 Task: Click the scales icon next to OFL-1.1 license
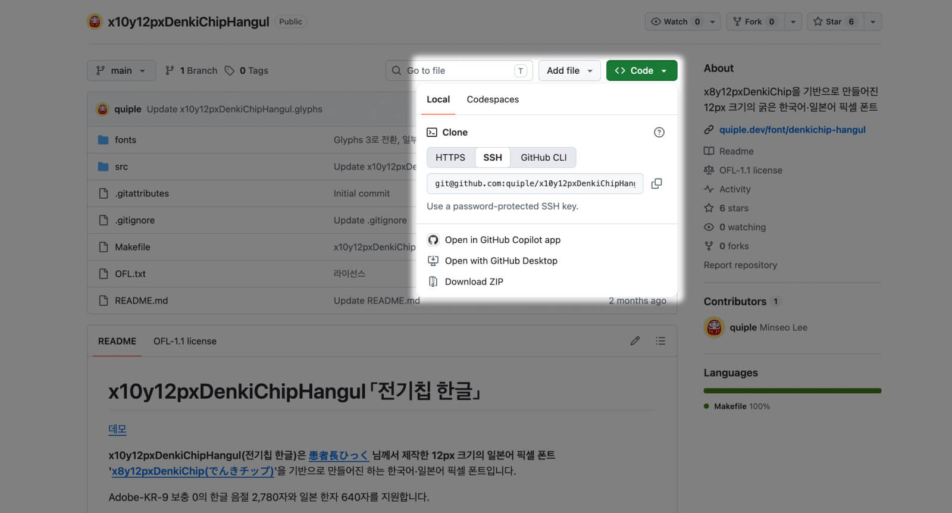tap(709, 170)
